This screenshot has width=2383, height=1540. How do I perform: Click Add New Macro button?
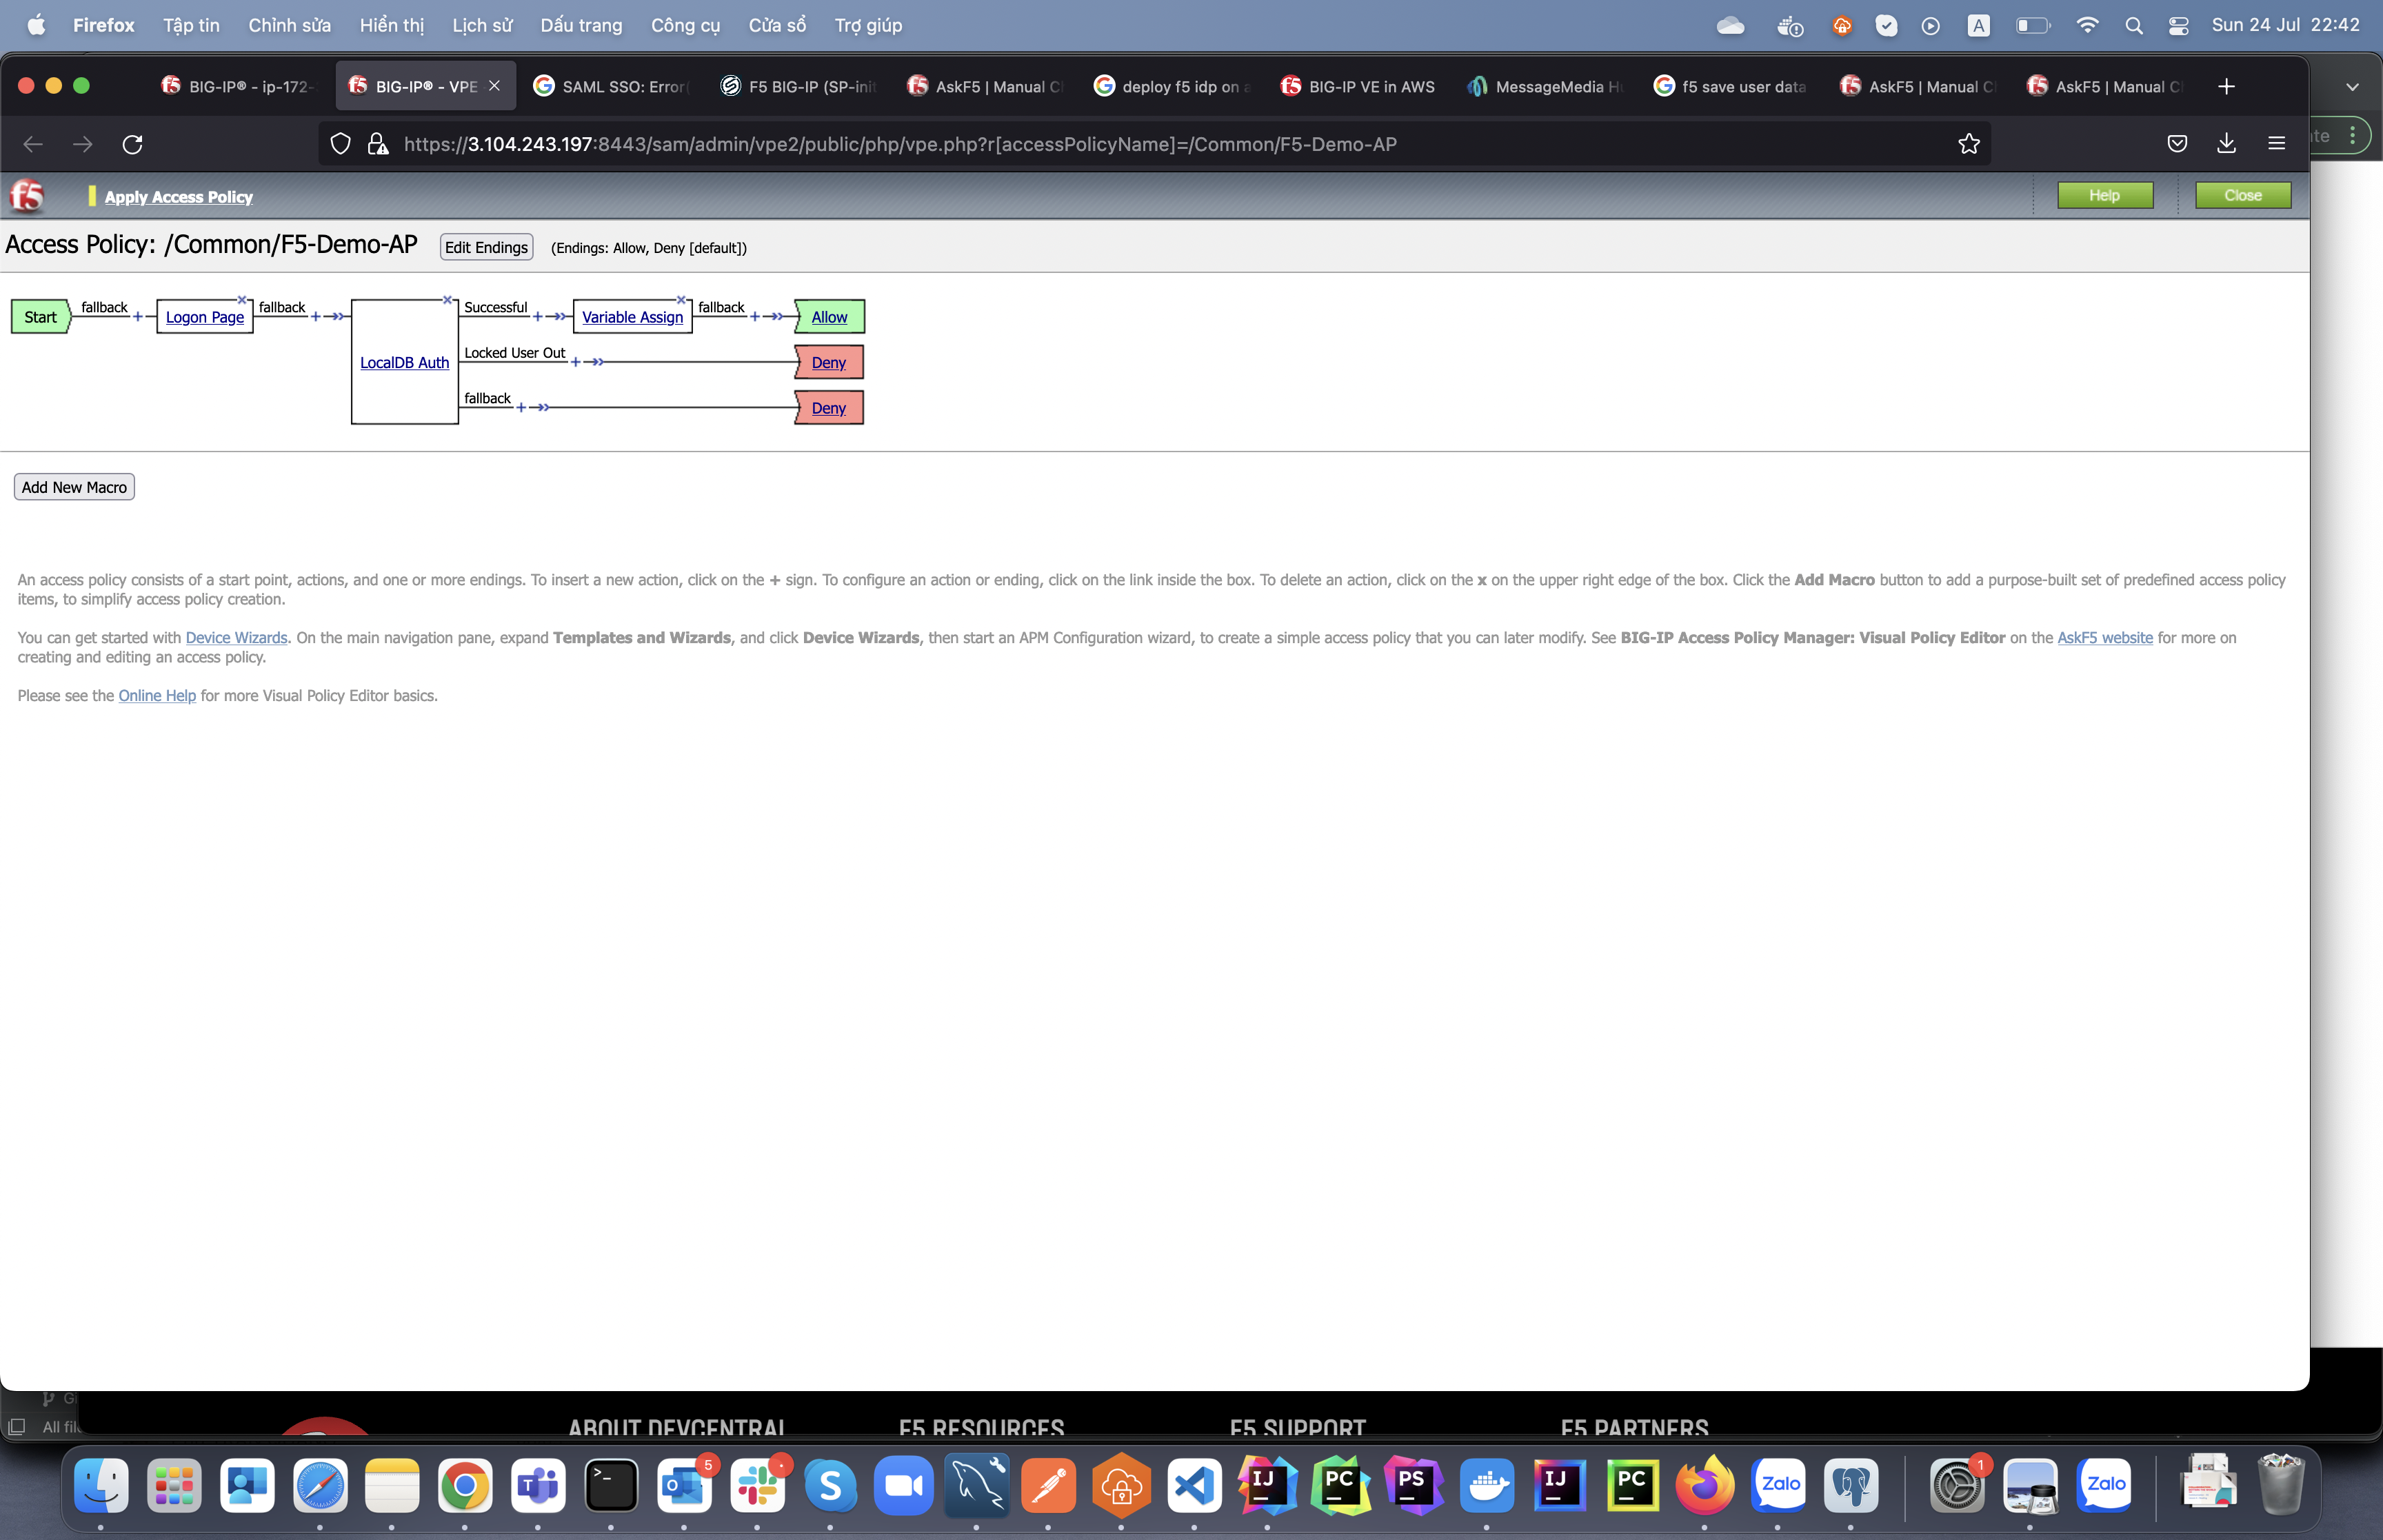click(x=74, y=487)
